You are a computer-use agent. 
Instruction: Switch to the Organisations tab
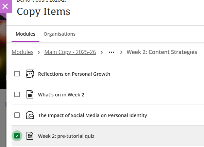(x=60, y=34)
